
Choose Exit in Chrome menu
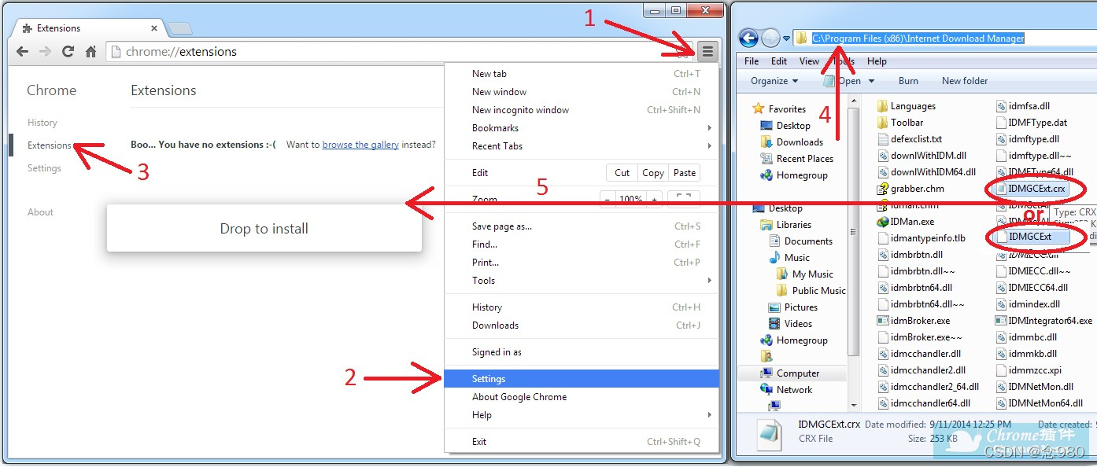point(582,442)
